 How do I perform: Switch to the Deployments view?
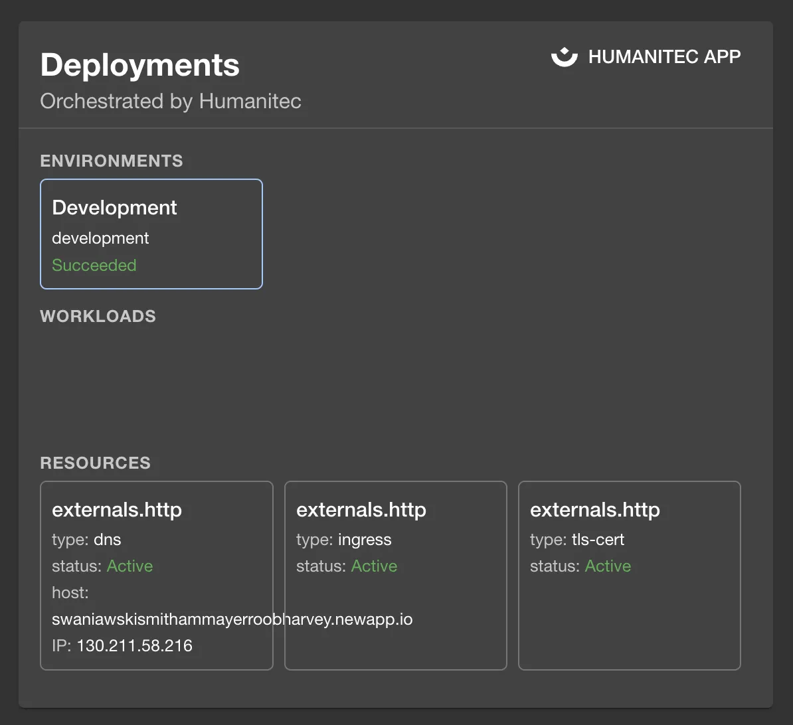(x=139, y=64)
